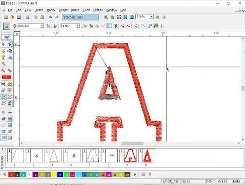246x185 pixels.
Task: Select the scissors trim object 2
Action: (x=34, y=155)
